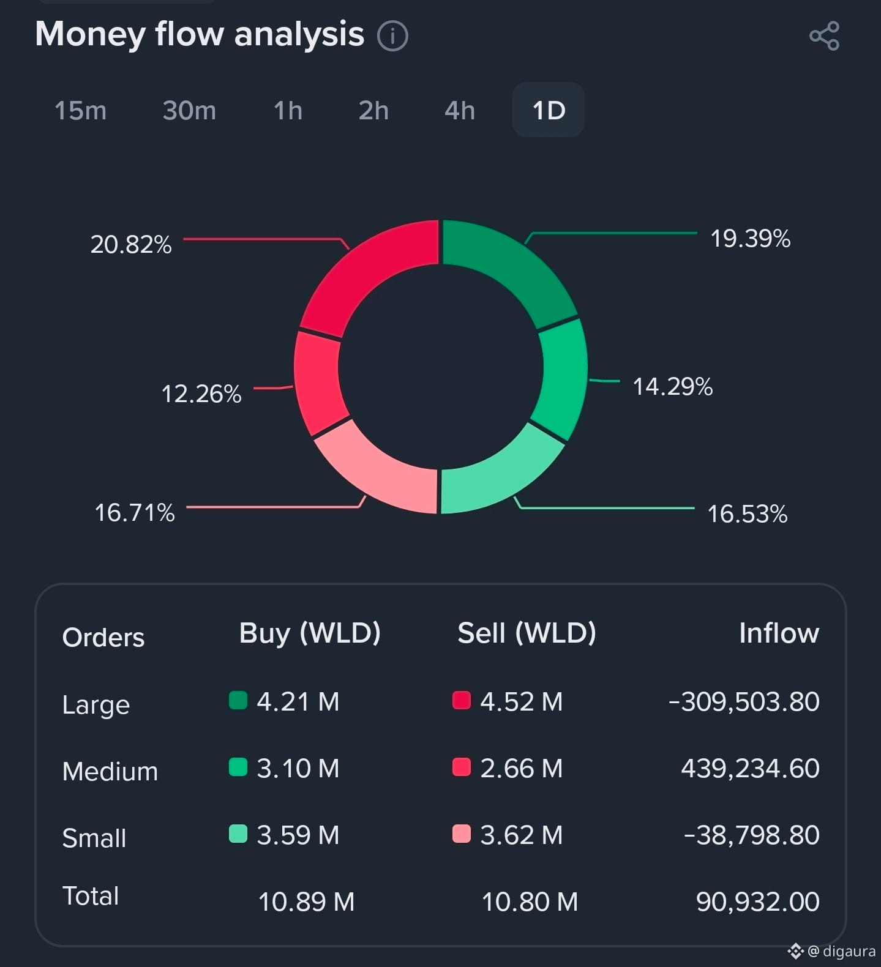This screenshot has width=881, height=967.
Task: Click the Orders column header
Action: coord(103,638)
